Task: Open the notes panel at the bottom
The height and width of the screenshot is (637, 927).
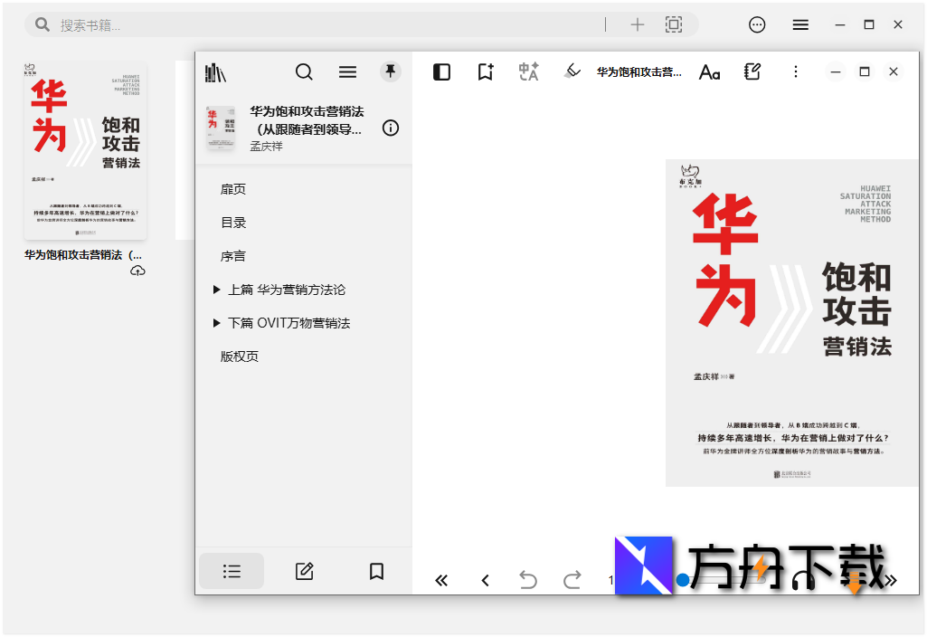Action: 304,571
